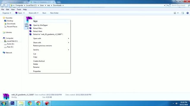Choose Copy in the context menu

(x=50, y=57)
